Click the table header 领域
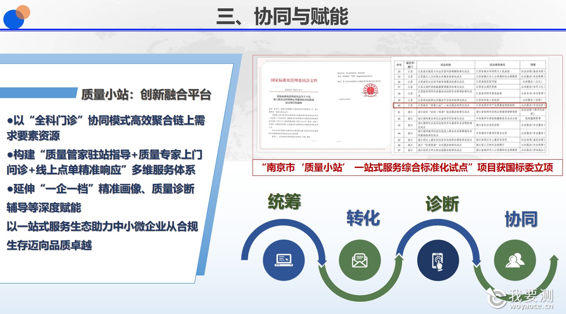This screenshot has height=314, width=566. (533, 65)
